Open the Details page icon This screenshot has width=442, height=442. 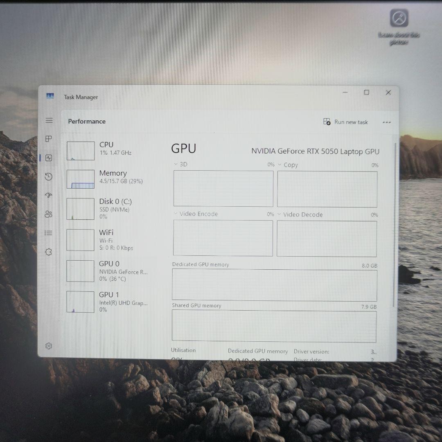click(48, 233)
